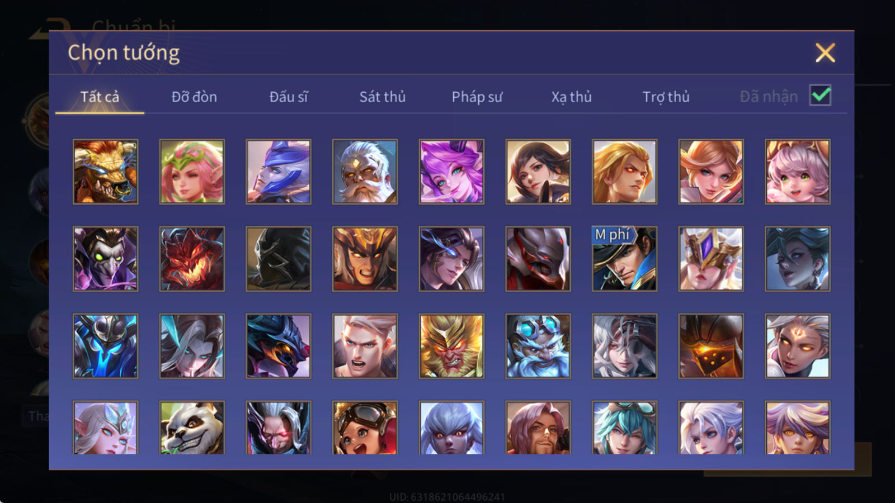
Task: Go to the Tất cả tab
Action: coord(100,97)
